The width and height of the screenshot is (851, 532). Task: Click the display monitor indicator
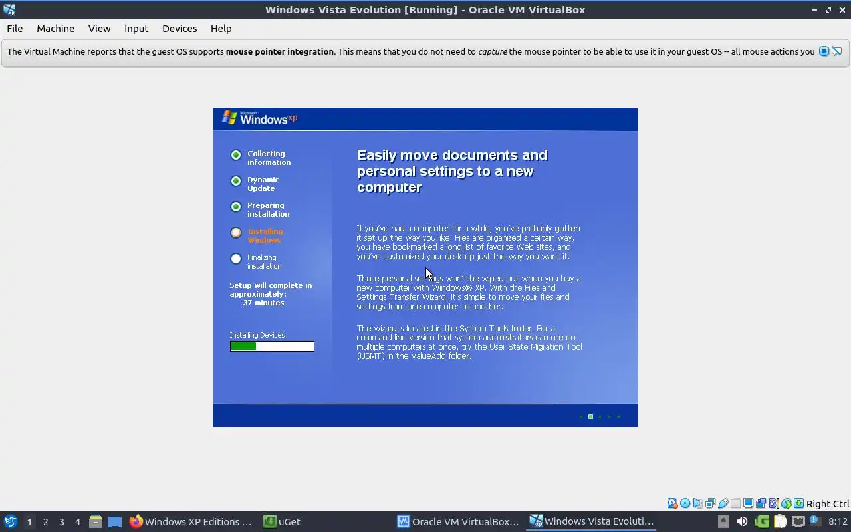(748, 503)
